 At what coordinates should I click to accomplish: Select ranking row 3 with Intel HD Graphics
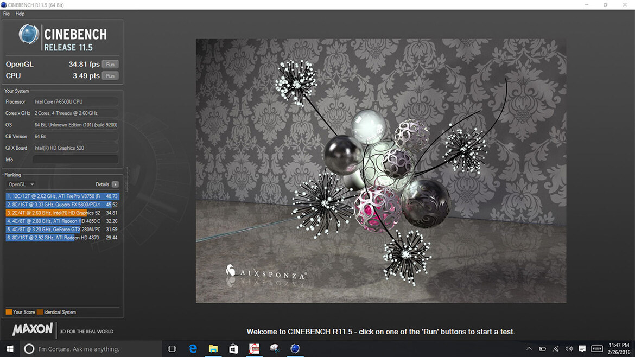coord(62,213)
